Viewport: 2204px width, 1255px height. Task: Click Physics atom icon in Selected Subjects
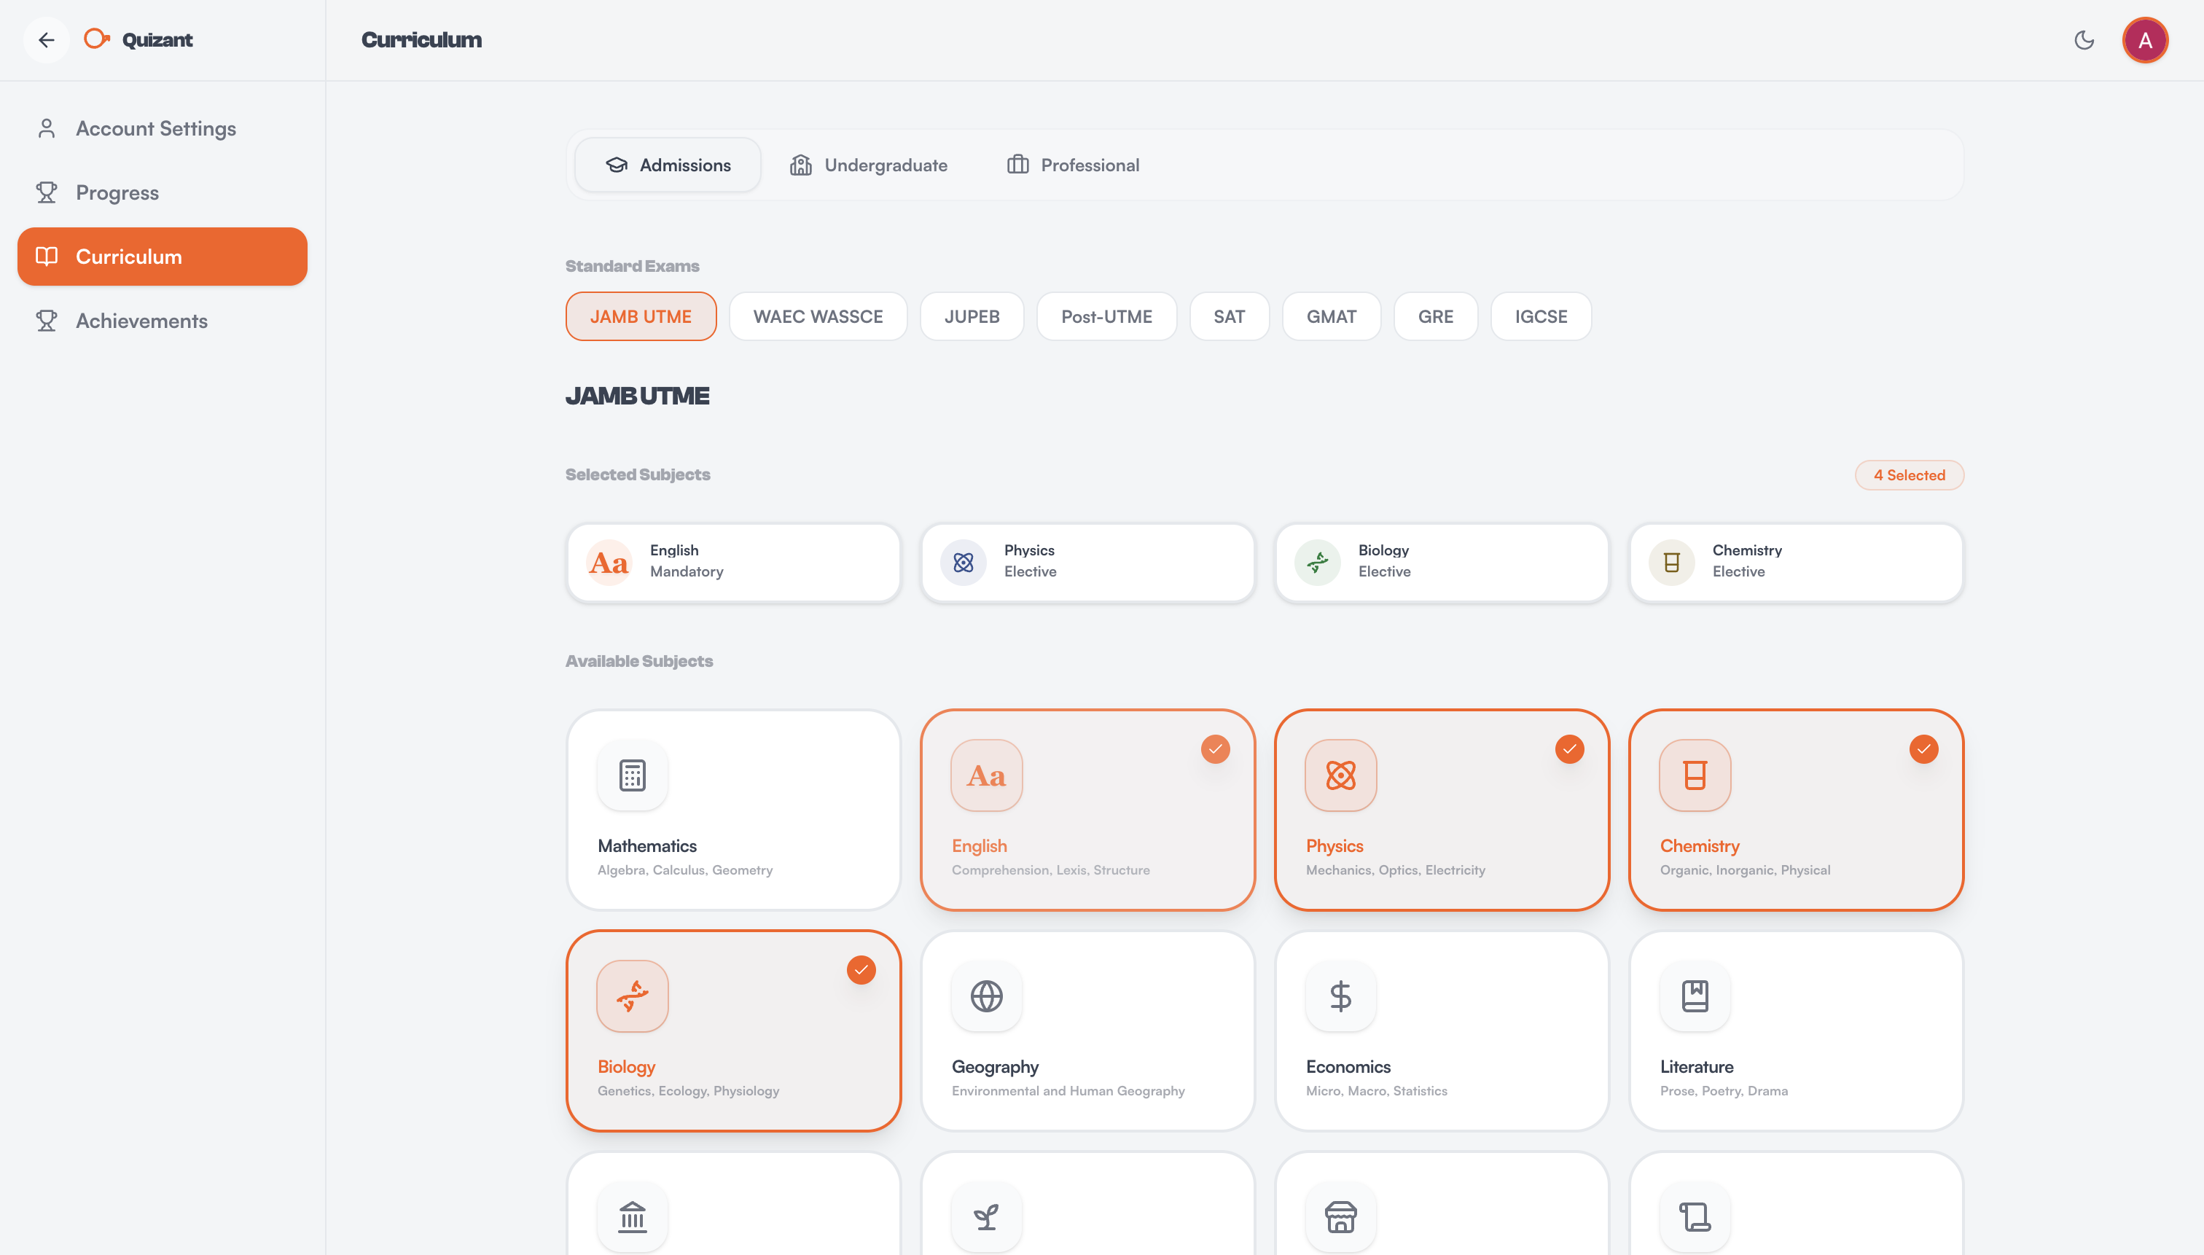coord(964,563)
